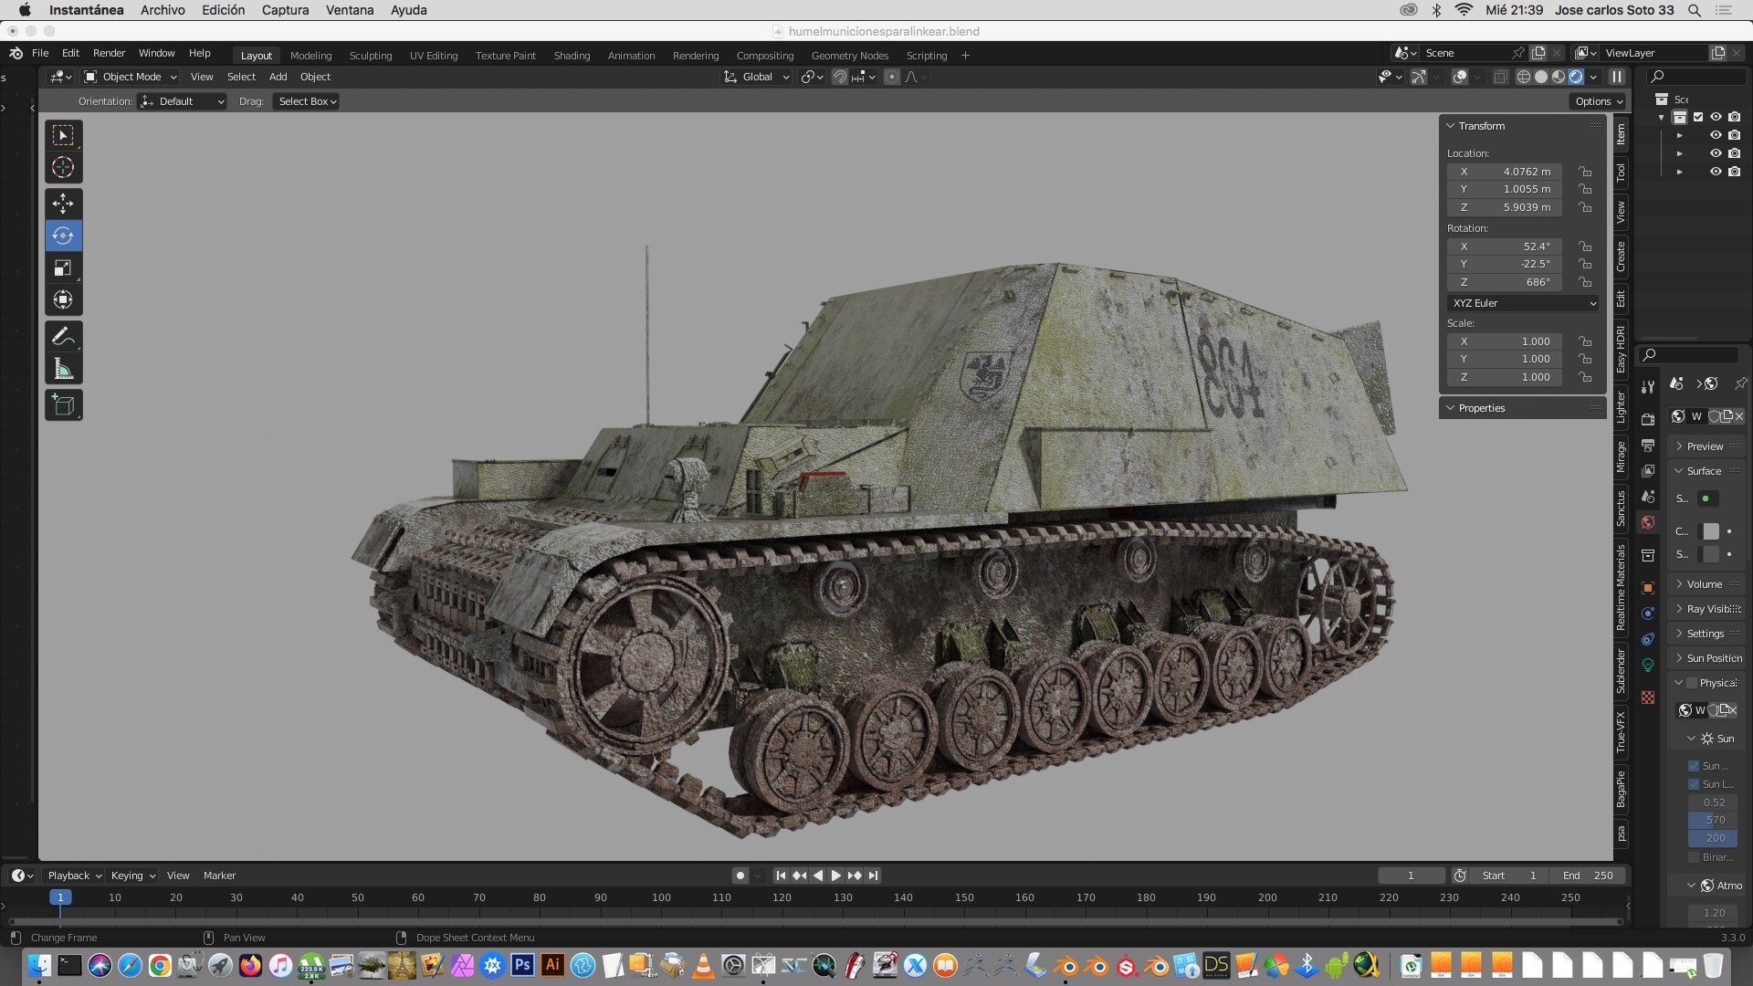Select the Select Box tool in toolbar
The height and width of the screenshot is (986, 1753).
point(63,136)
